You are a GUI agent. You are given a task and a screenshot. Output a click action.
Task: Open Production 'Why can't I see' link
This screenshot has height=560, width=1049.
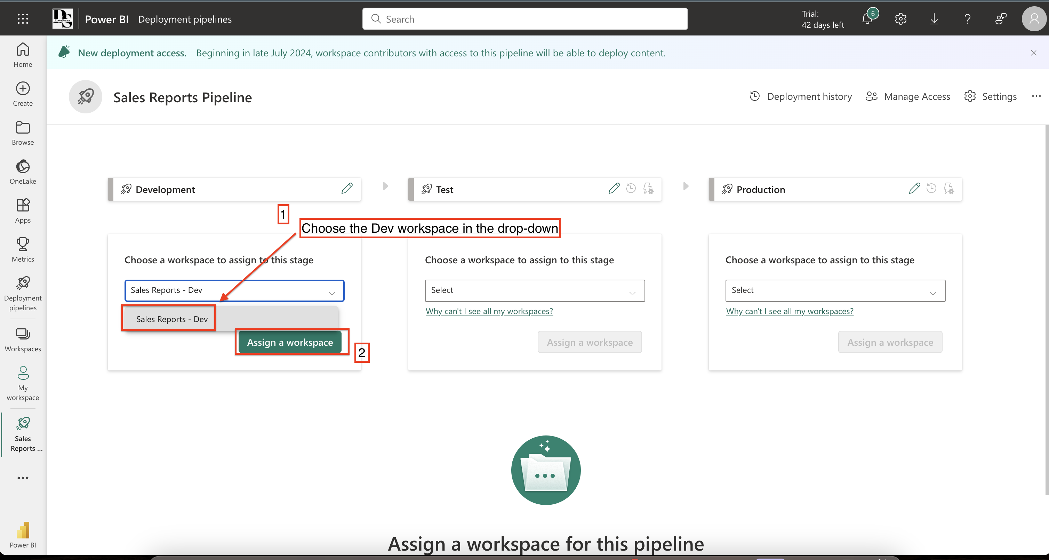tap(790, 311)
